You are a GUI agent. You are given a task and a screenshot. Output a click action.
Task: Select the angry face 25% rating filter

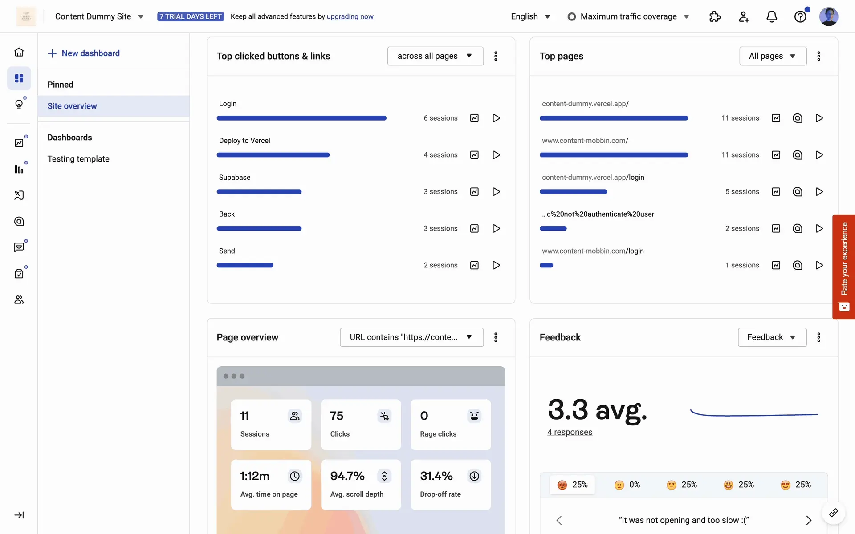click(x=572, y=485)
